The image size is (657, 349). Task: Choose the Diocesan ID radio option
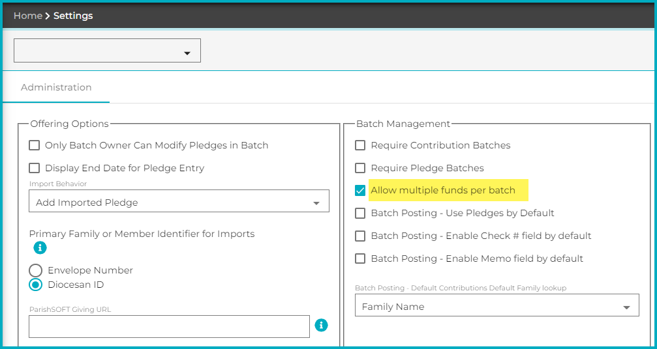coord(36,285)
